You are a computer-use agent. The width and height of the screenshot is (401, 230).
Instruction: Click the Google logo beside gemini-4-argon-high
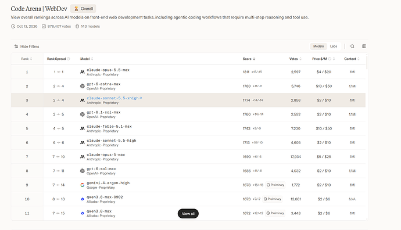click(x=83, y=185)
